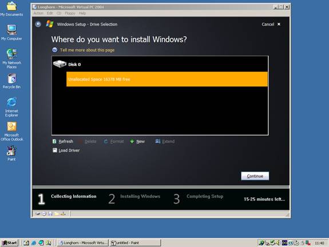Click the Continue button
Screen dimensions: 329x247
(x=255, y=176)
